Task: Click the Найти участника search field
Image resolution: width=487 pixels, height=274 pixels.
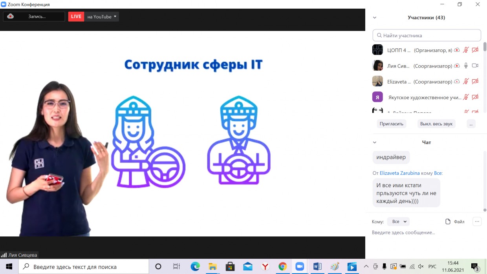Action: 427,35
